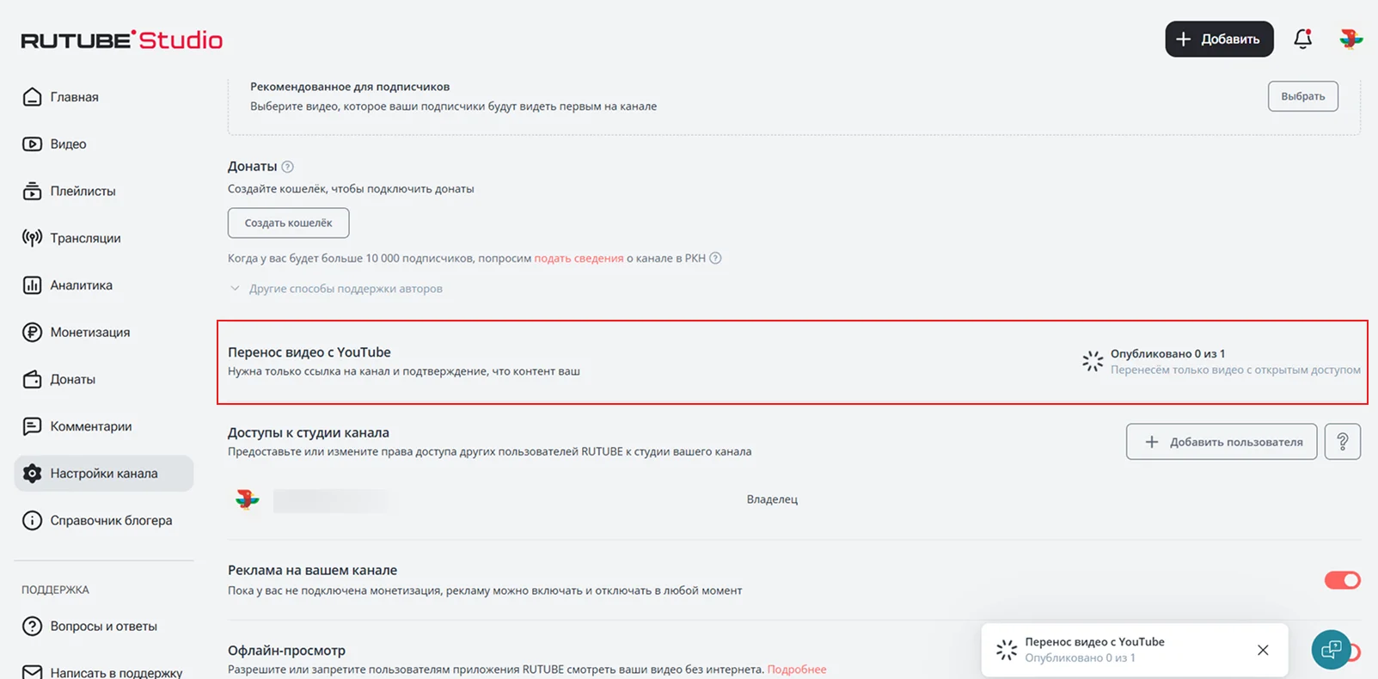
Task: Disable ads on your channel toggle
Action: pos(1342,580)
